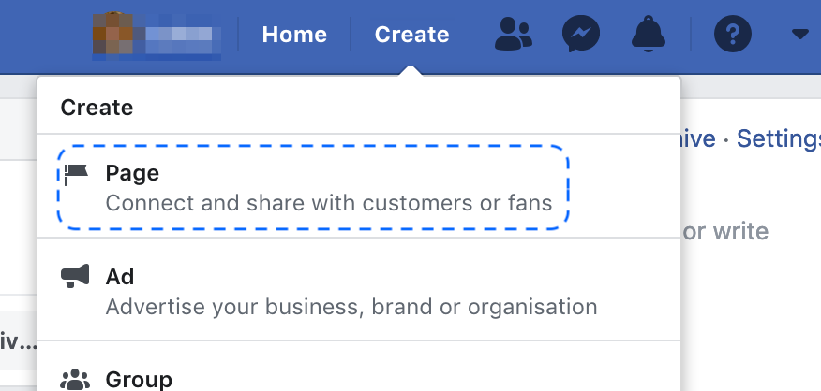Click the 'Advertise your business' description text
The width and height of the screenshot is (821, 391).
pyautogui.click(x=351, y=306)
